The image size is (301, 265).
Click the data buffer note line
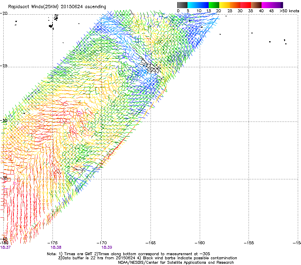[x=147, y=258]
